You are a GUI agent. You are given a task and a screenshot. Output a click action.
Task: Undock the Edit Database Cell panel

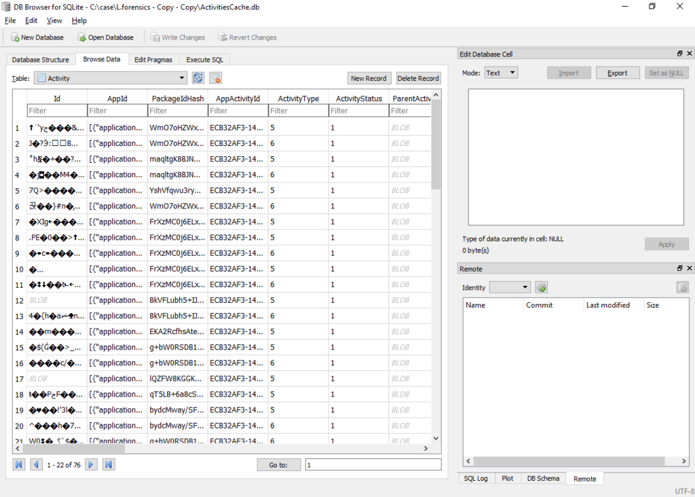(680, 54)
